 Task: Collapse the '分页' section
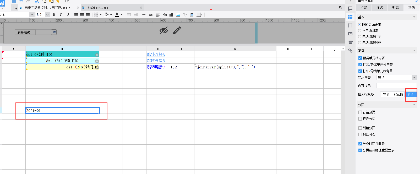click(414, 105)
